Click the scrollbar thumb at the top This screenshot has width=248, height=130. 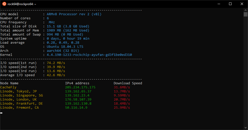click(x=245, y=14)
